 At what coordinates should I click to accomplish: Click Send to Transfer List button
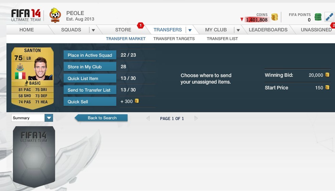click(90, 90)
